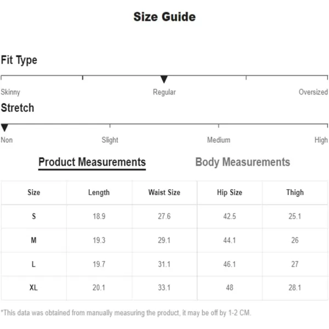The image size is (329, 329).
Task: Click the Regular label under Fit Type
Action: [x=164, y=92]
